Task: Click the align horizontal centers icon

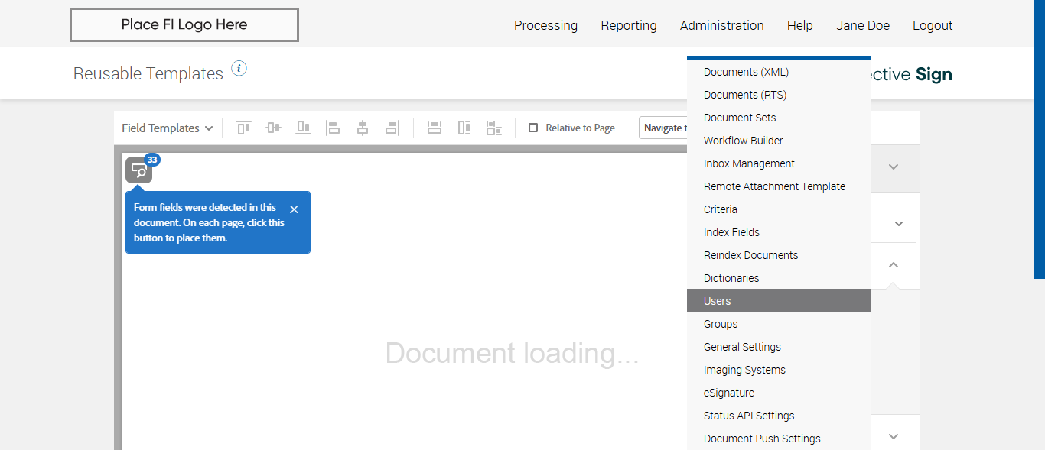Action: [x=363, y=128]
